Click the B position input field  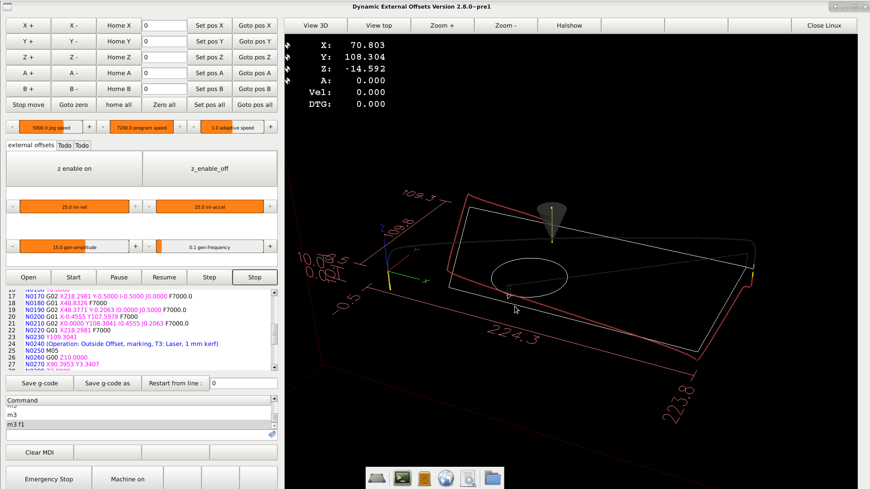point(164,89)
